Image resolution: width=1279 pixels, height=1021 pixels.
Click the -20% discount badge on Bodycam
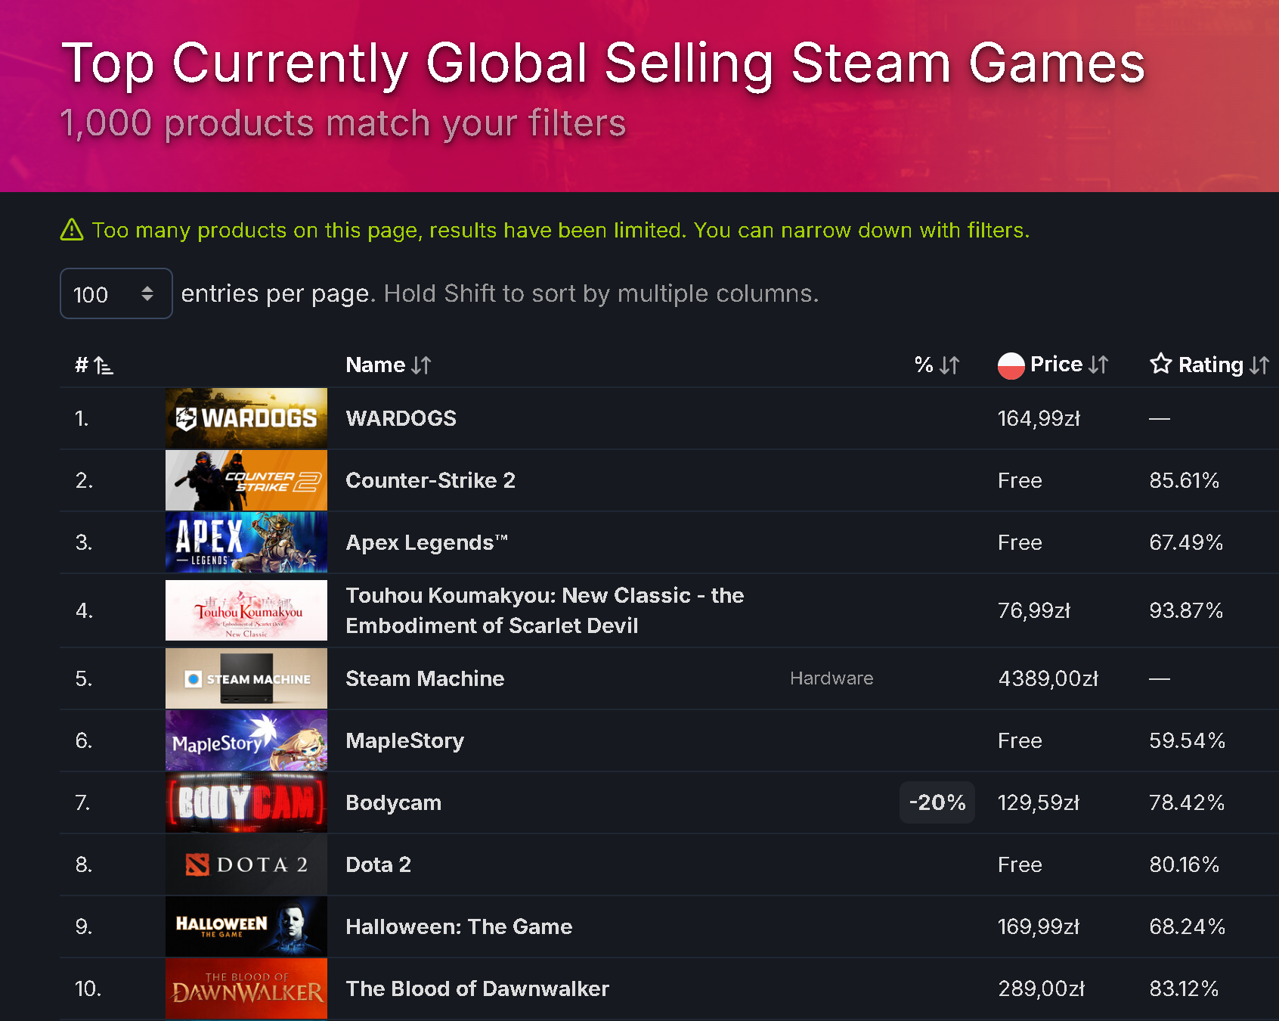[x=937, y=802]
